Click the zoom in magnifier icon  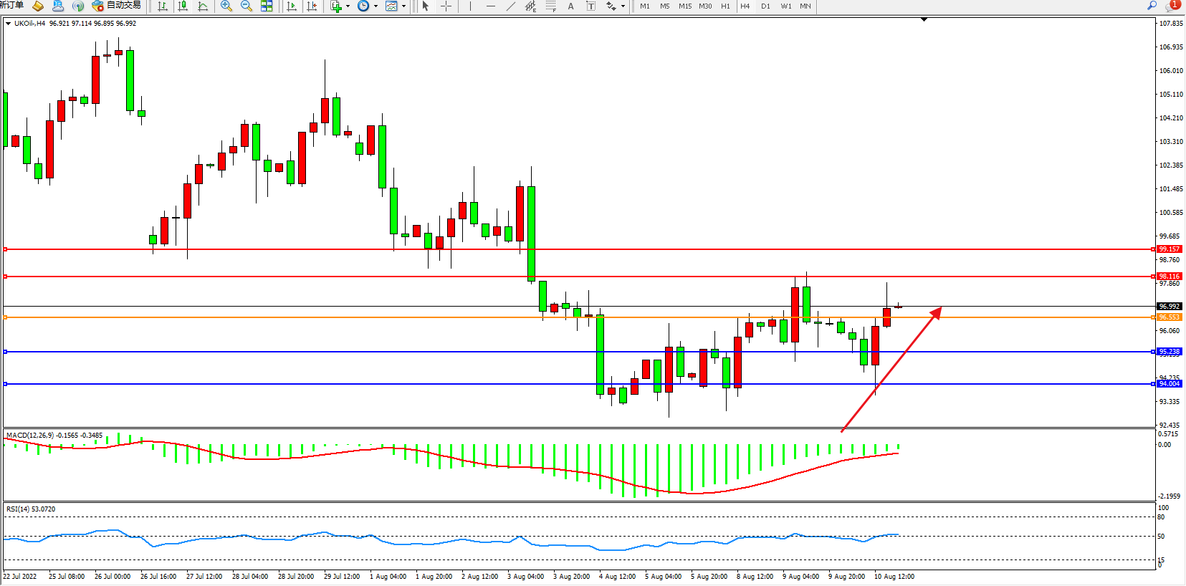click(x=226, y=6)
